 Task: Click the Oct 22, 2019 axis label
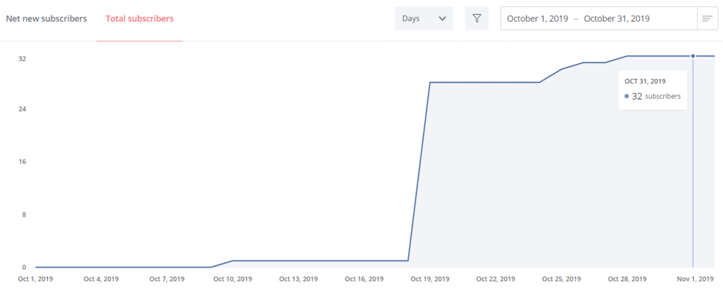[x=496, y=279]
